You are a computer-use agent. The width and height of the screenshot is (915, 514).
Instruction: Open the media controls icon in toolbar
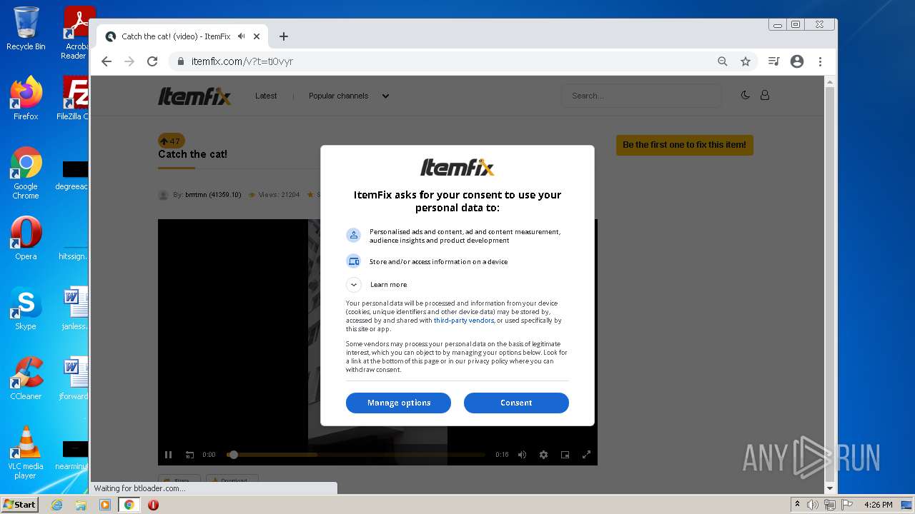(773, 61)
